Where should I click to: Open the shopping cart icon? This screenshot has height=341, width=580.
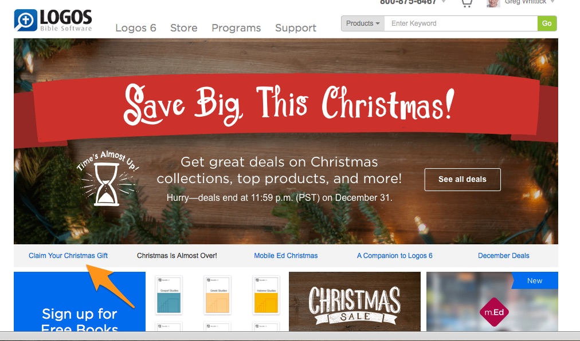tap(467, 3)
